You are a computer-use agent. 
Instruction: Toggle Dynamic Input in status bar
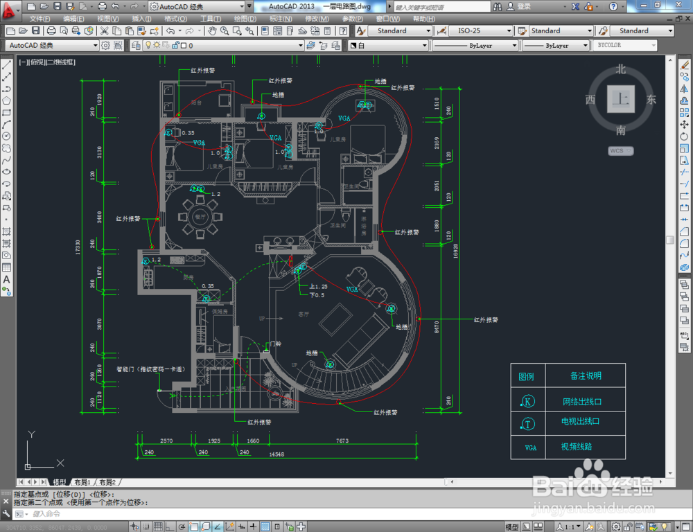pyautogui.click(x=242, y=526)
